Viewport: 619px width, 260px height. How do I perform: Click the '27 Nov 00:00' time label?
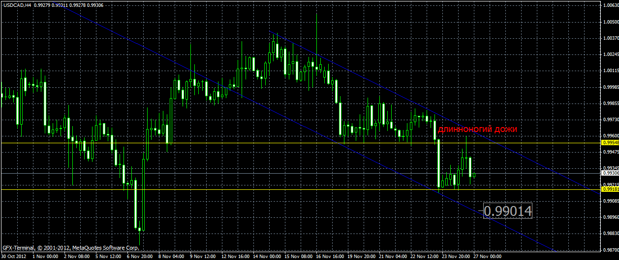487,256
